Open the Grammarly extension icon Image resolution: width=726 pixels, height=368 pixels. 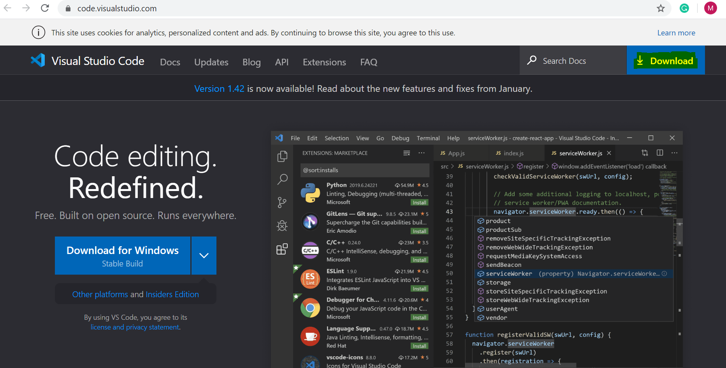(x=684, y=8)
